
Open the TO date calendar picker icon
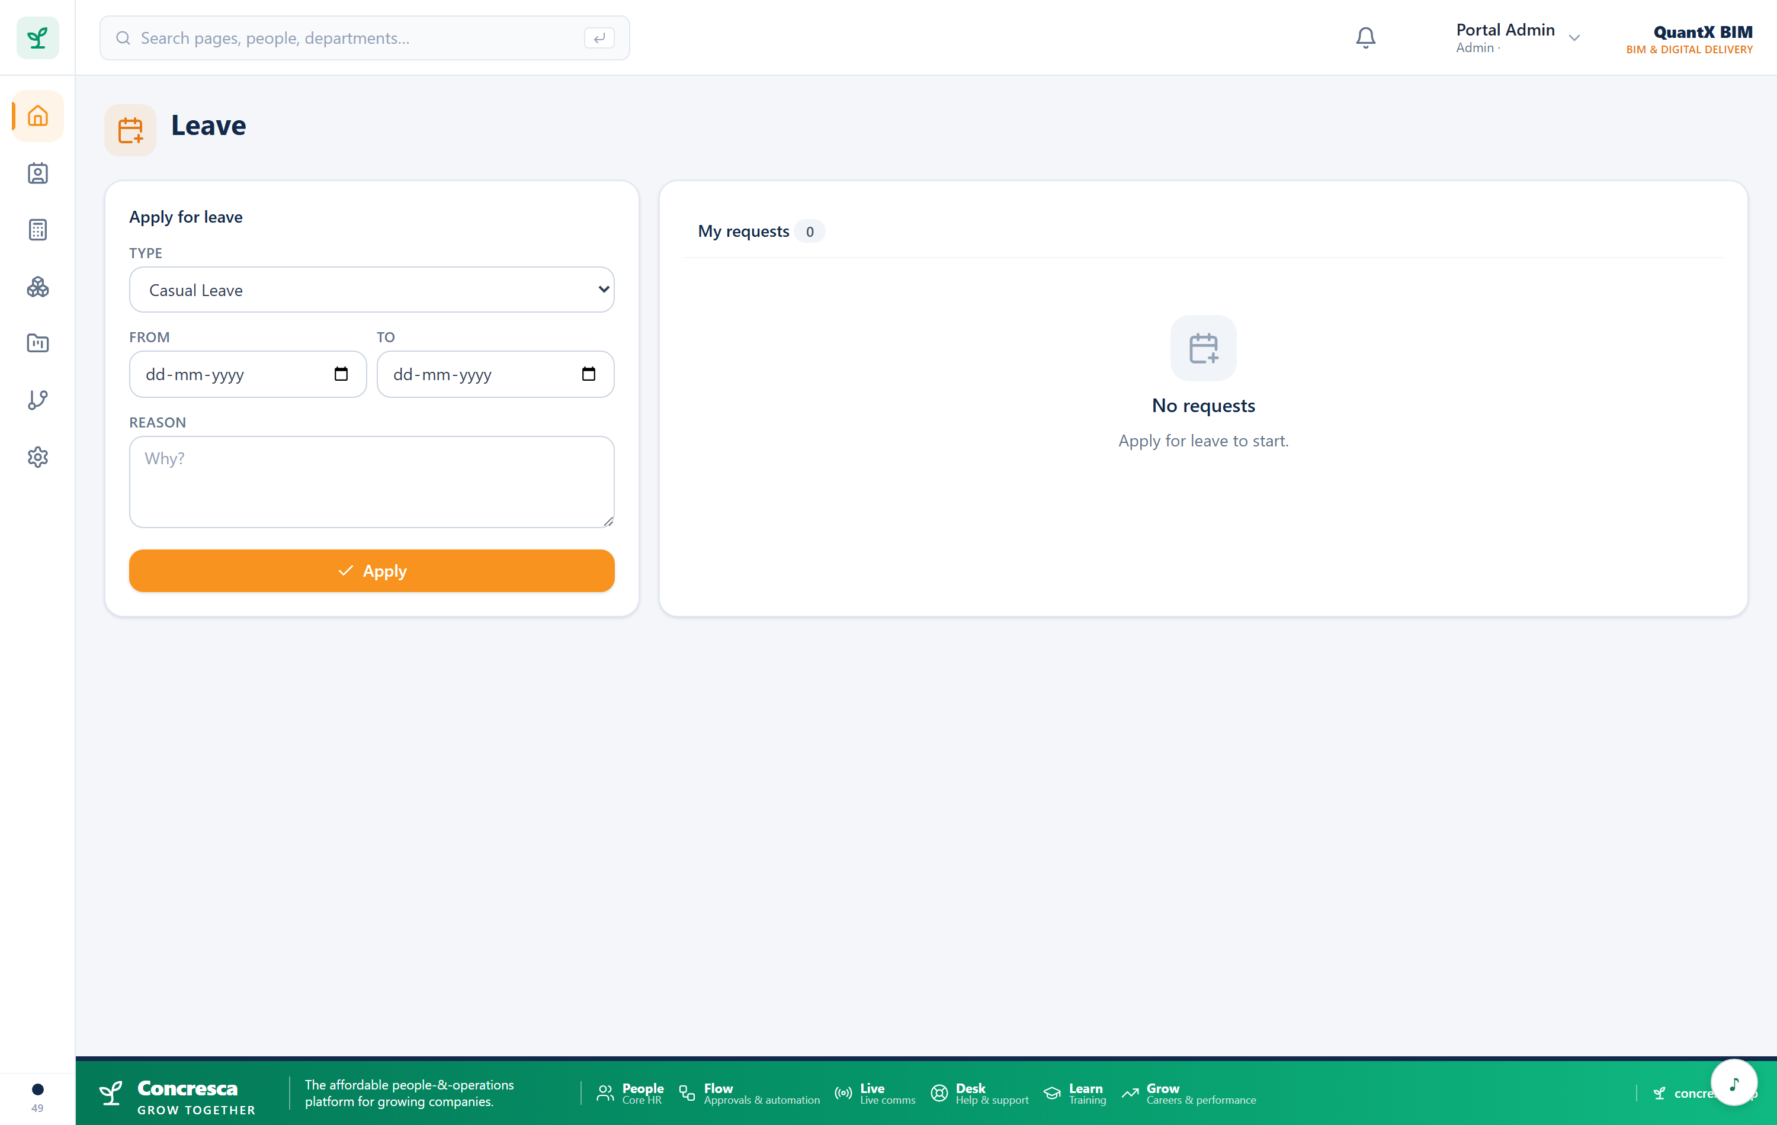coord(588,374)
